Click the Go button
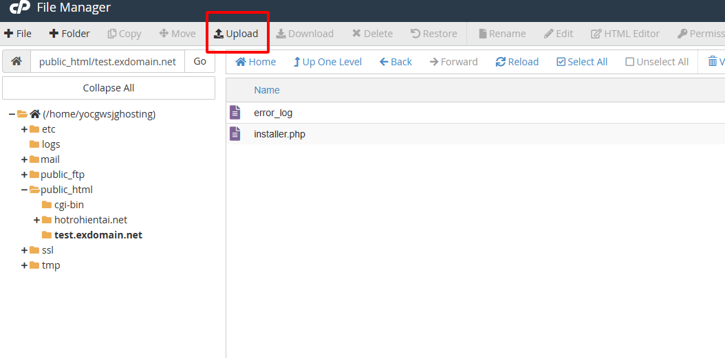Image resolution: width=725 pixels, height=358 pixels. coord(199,61)
